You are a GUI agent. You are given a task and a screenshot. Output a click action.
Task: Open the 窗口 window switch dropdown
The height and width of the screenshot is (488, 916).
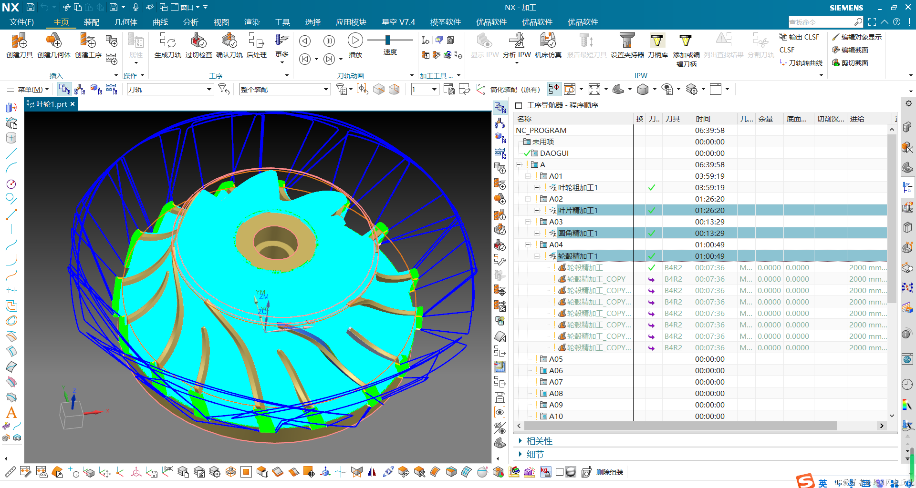(x=186, y=7)
